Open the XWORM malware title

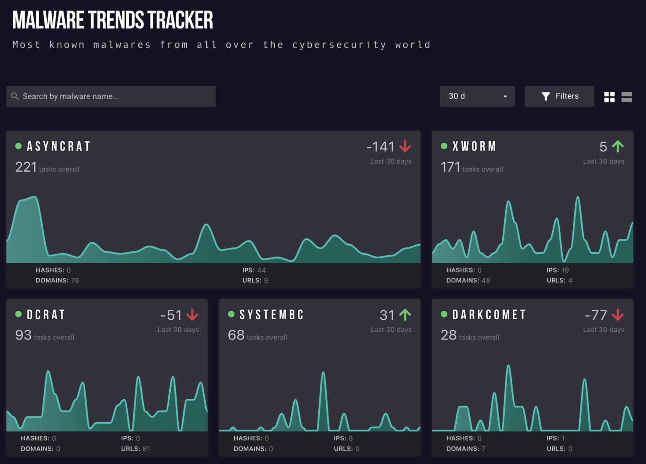pos(474,146)
